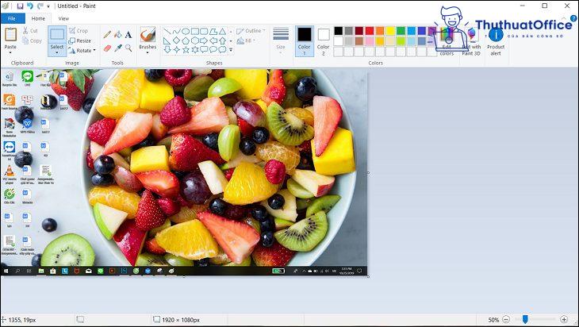Image resolution: width=579 pixels, height=327 pixels.
Task: Set Color 1 as active color
Action: pyautogui.click(x=305, y=39)
